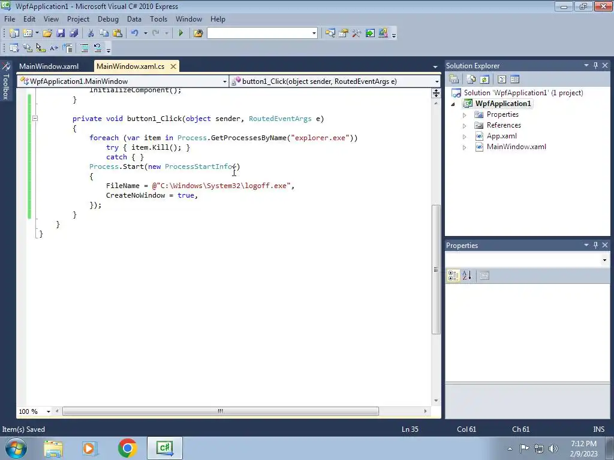This screenshot has width=614, height=460.
Task: Expand the MainWindow.xaml tree node
Action: [x=465, y=147]
